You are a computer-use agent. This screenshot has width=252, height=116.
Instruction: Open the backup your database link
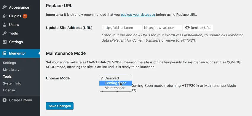coord(138,15)
